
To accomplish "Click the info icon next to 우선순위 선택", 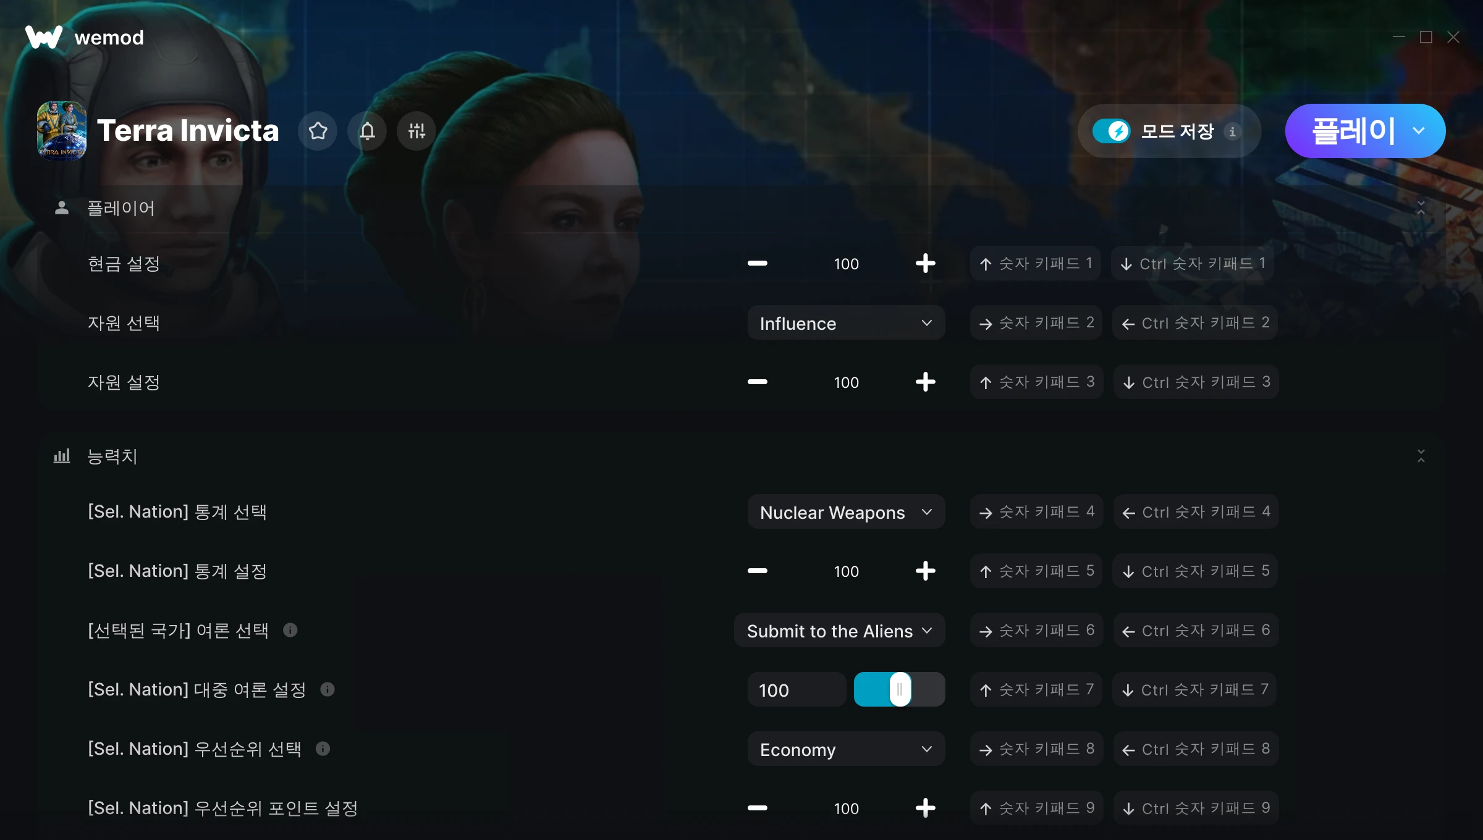I will click(x=323, y=749).
